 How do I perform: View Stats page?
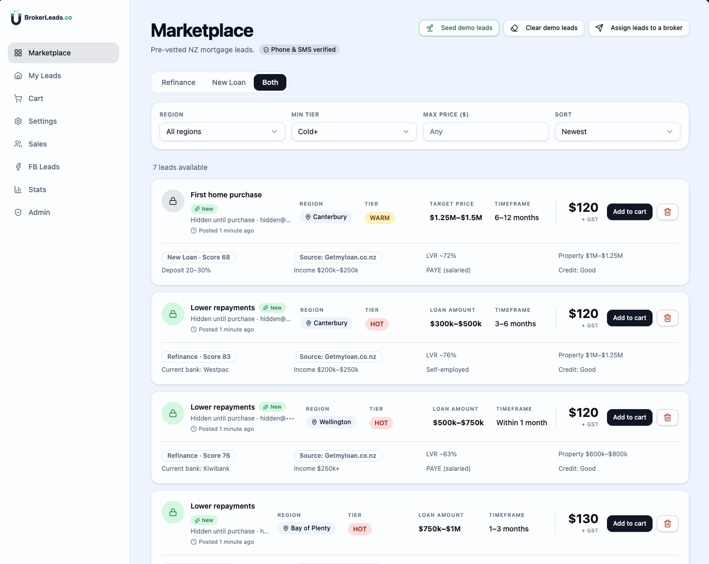63,190
